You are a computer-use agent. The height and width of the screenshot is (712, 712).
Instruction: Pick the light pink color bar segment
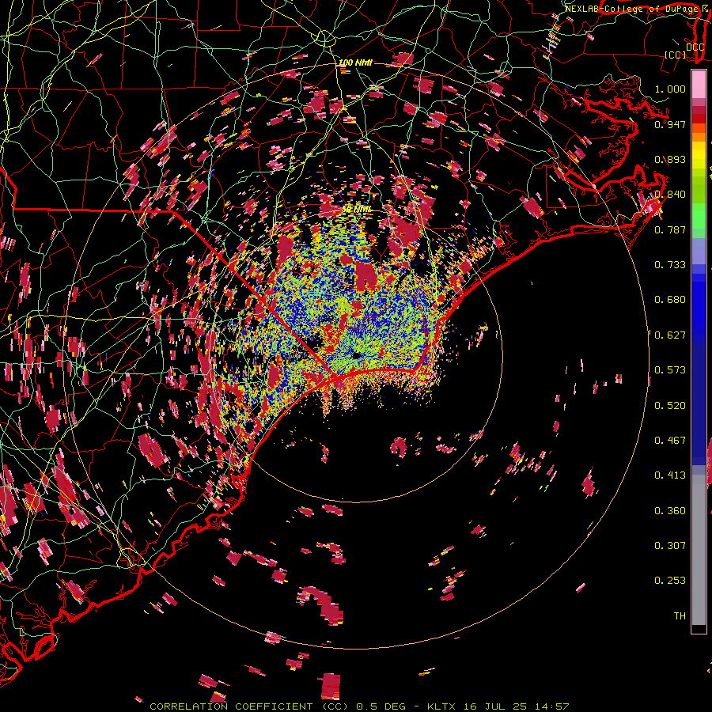coord(699,85)
